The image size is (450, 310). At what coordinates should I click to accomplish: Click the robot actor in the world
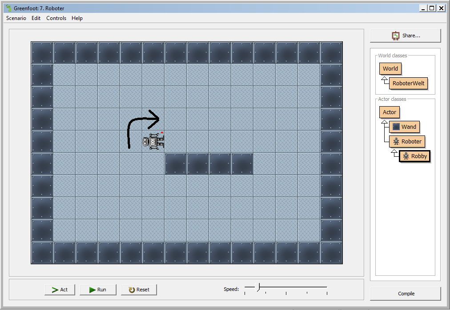point(153,141)
